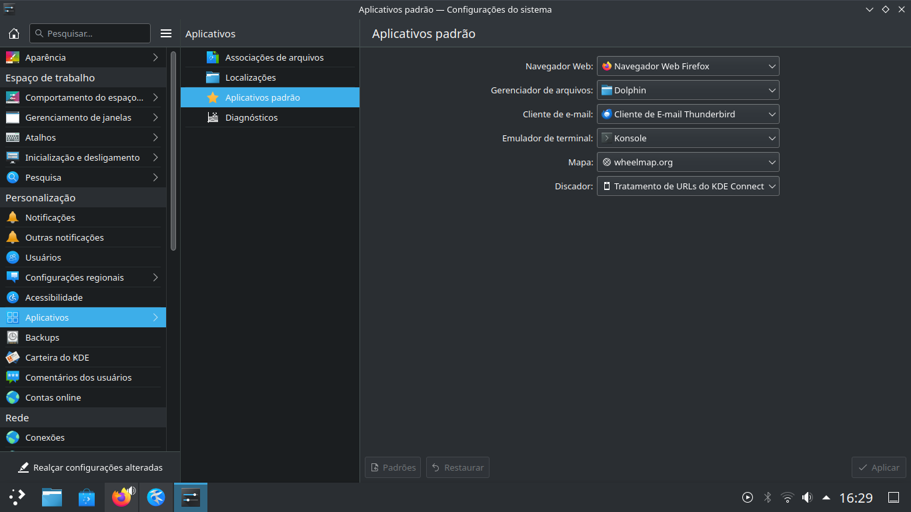Toggle Realçar configurações alteradas
The width and height of the screenshot is (911, 512).
(90, 467)
